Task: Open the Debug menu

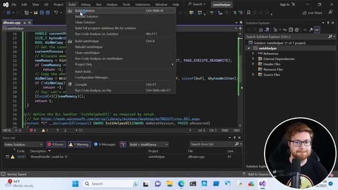Action: (86, 4)
